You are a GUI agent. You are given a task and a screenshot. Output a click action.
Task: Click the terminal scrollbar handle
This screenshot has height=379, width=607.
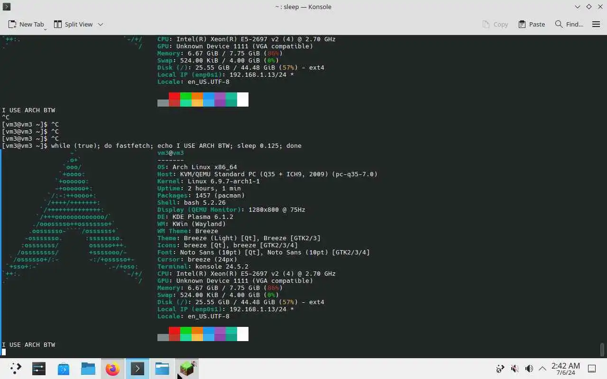[x=603, y=350]
